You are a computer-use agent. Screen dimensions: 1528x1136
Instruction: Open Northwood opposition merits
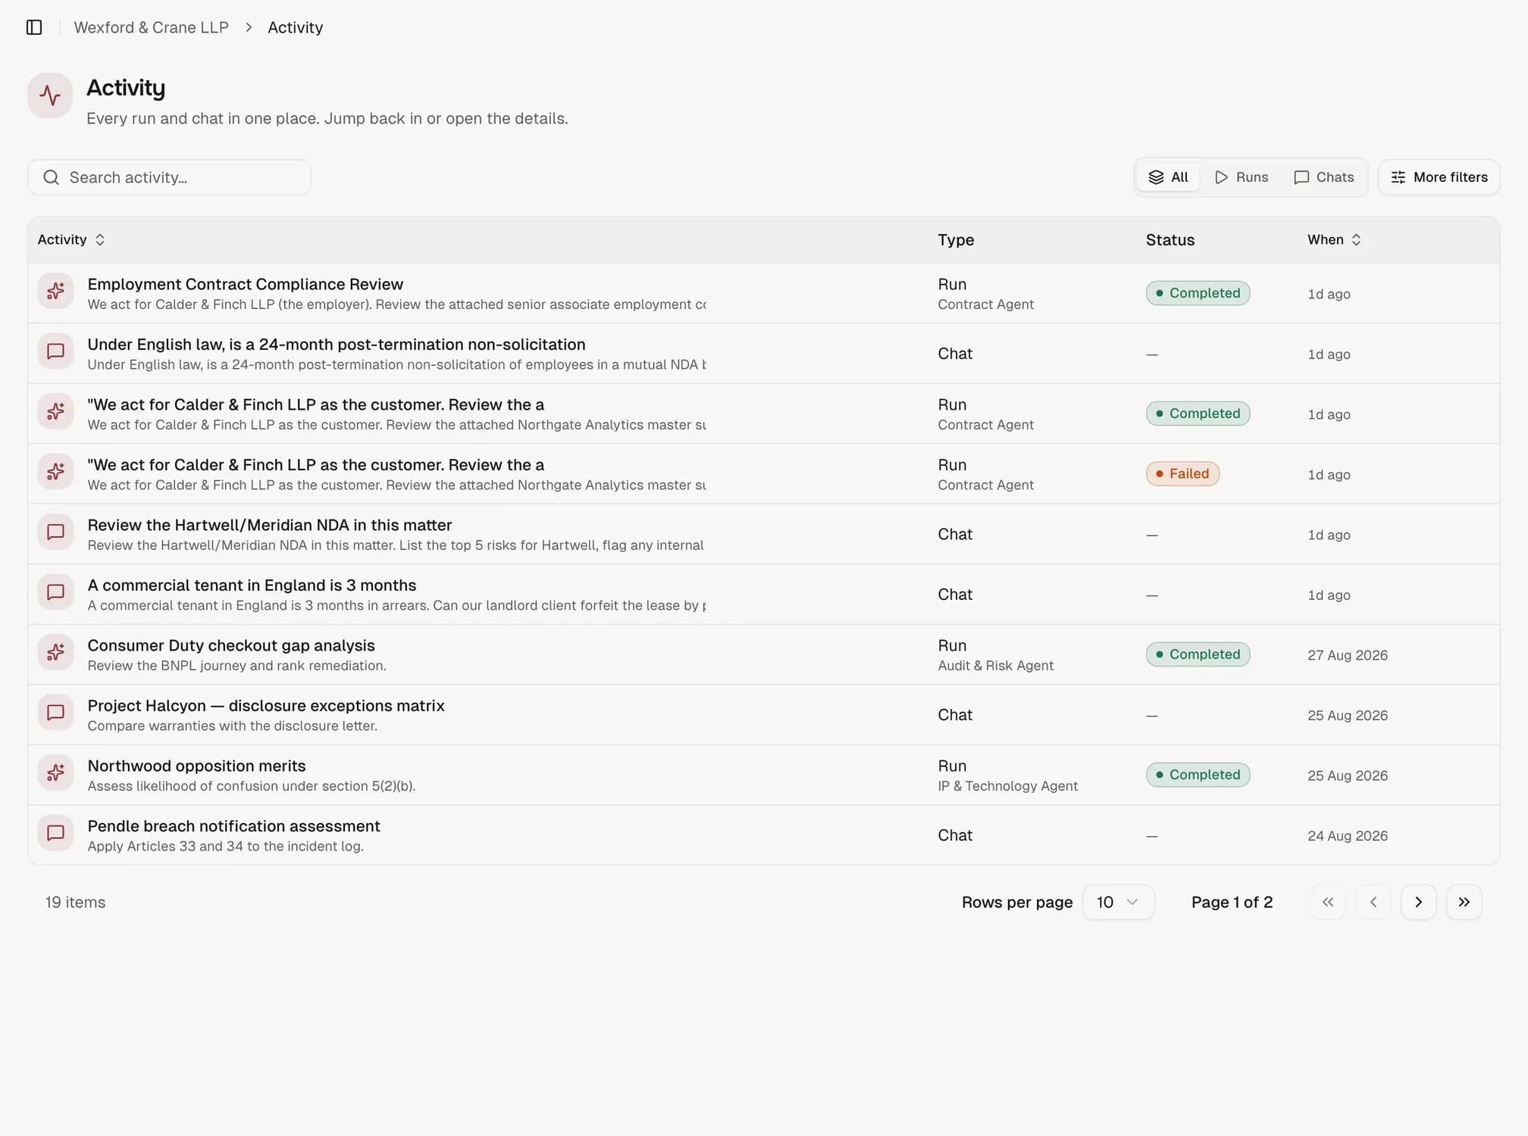click(x=196, y=766)
